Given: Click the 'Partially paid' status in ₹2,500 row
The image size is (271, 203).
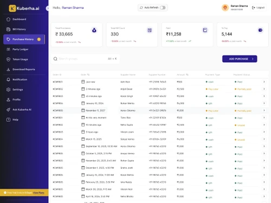Looking at the screenshot, I should (243, 89).
